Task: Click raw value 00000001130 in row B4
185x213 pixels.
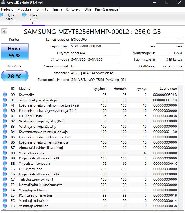Action: pyautogui.click(x=165, y=132)
